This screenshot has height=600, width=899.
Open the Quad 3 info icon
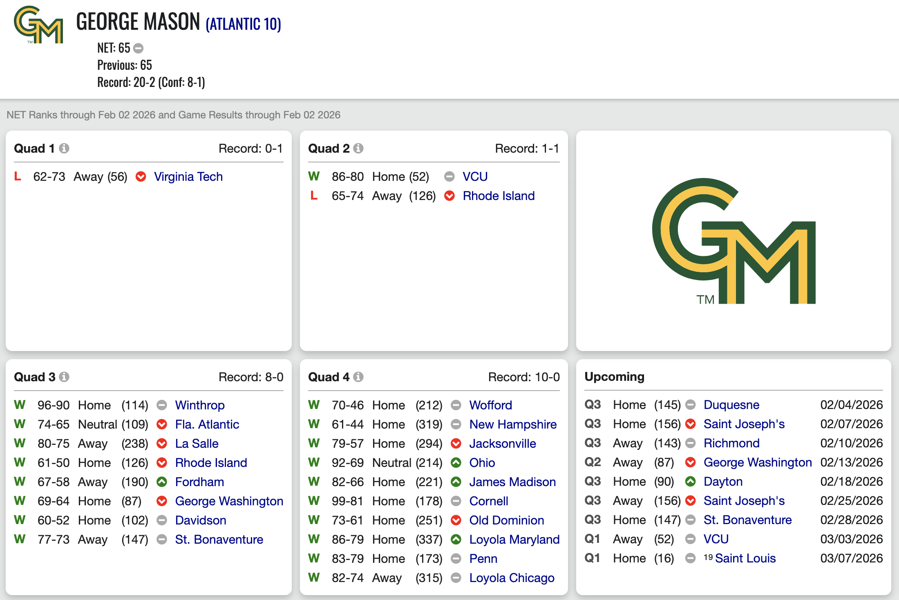(64, 377)
